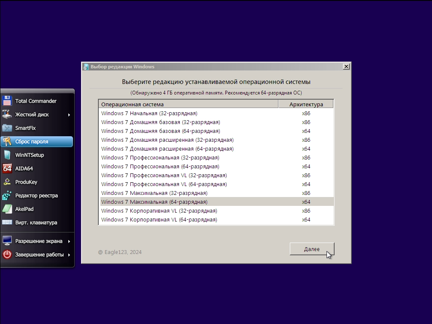Select Windows 7 Домашняя базовая (32-разрядная)

click(x=216, y=122)
